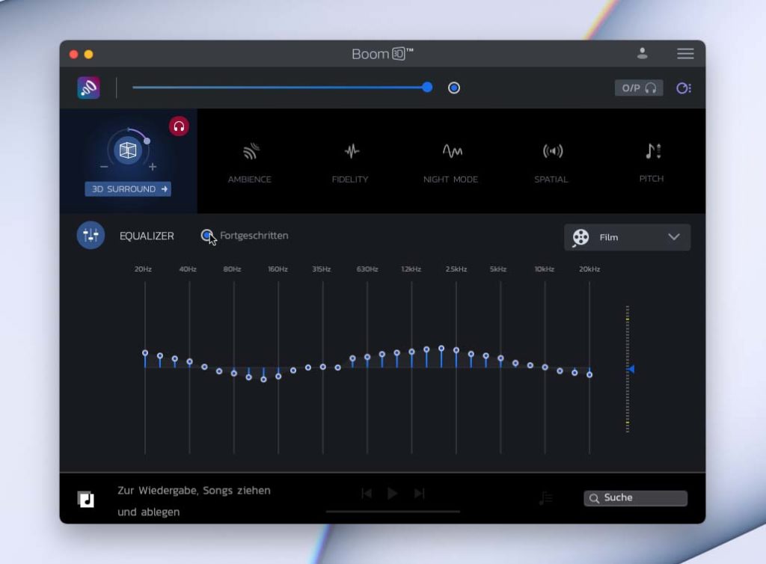Open the Equalizer panel icon

(x=90, y=235)
